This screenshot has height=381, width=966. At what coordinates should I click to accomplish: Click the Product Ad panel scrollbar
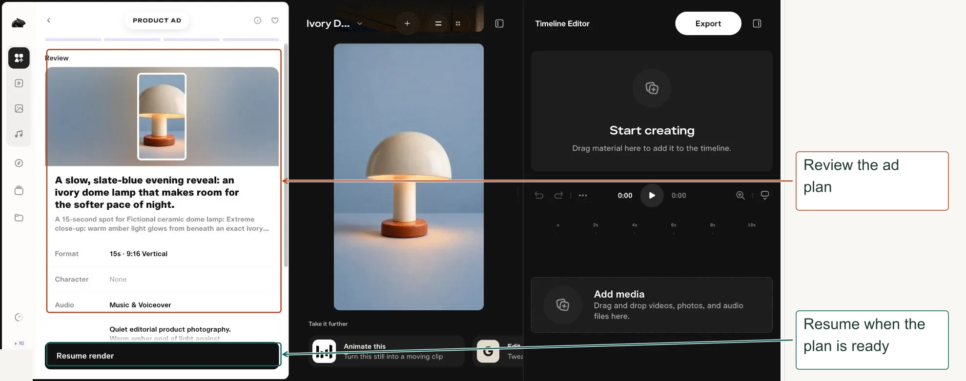286,155
